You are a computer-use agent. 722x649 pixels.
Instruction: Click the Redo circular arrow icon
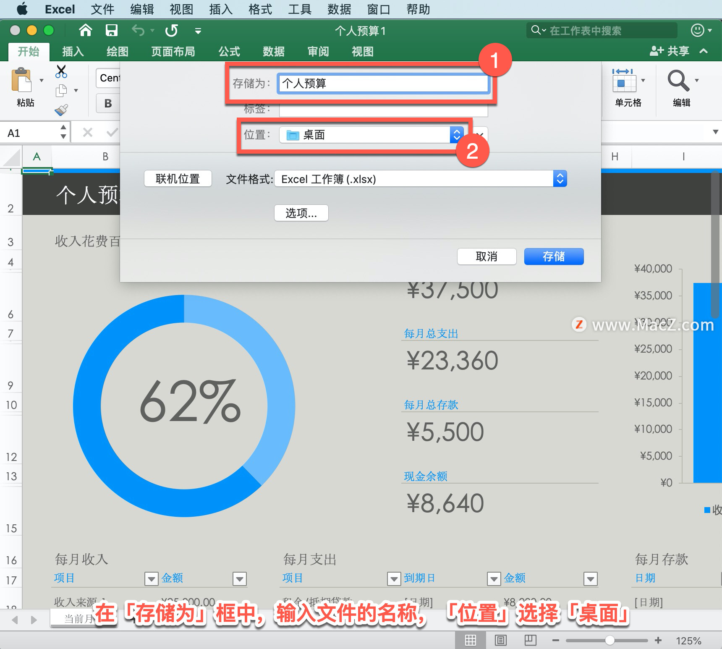tap(172, 30)
